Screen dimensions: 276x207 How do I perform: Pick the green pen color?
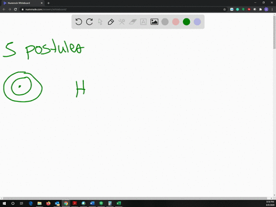coord(186,22)
